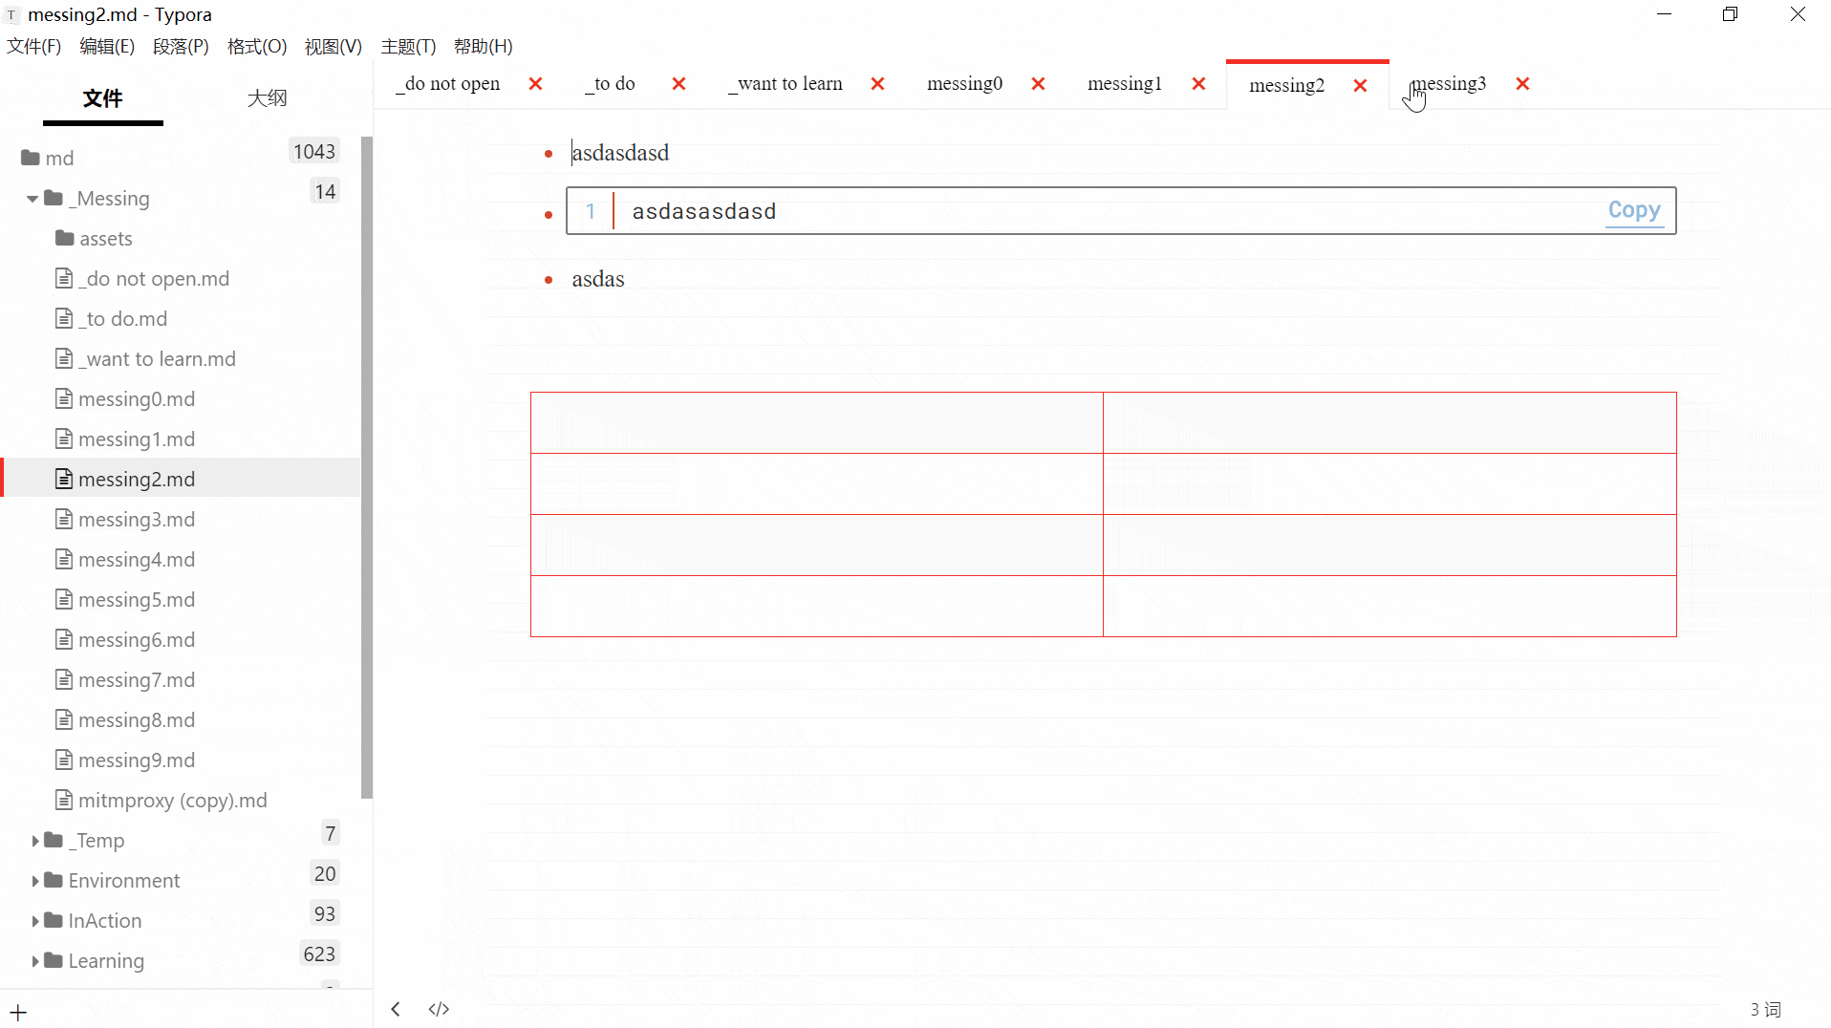The image size is (1831, 1028).
Task: Collapse the sidebar using the left chevron icon
Action: pos(395,1008)
